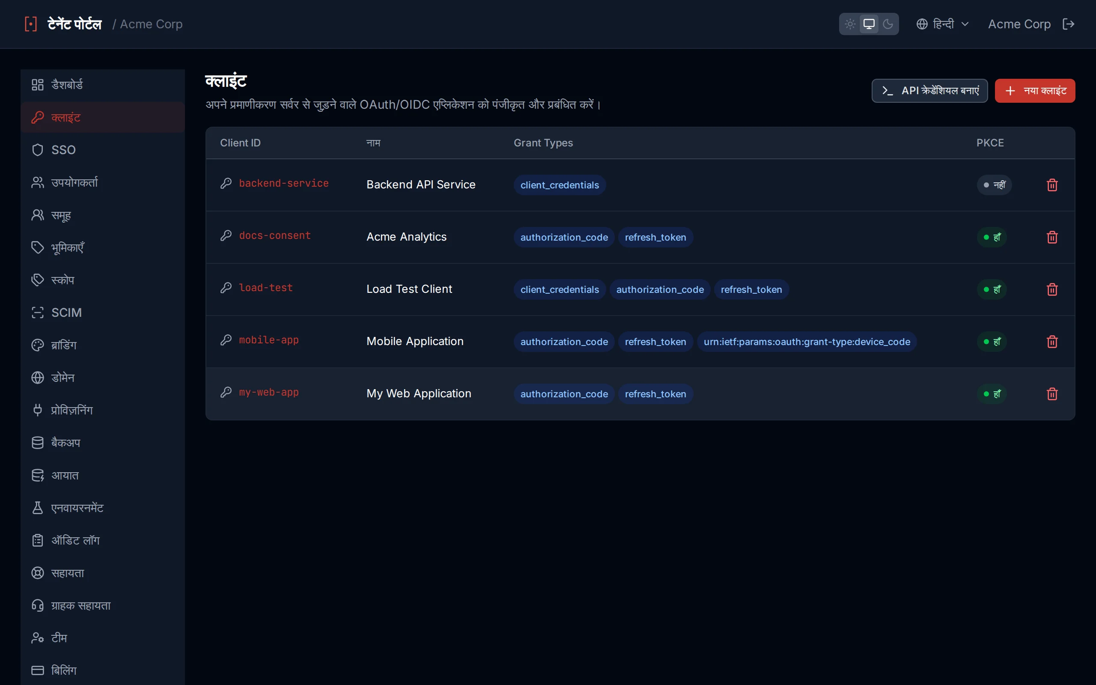Click the SCIM scan icon in sidebar

point(38,313)
